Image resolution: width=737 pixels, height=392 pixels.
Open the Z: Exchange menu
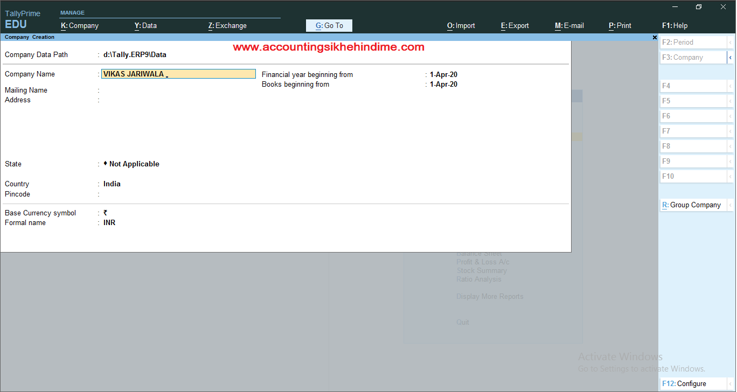pyautogui.click(x=227, y=25)
